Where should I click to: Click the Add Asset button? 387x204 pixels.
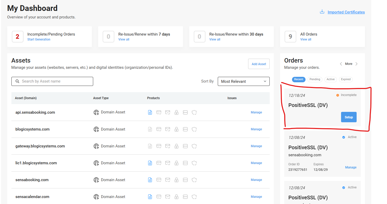pos(259,64)
